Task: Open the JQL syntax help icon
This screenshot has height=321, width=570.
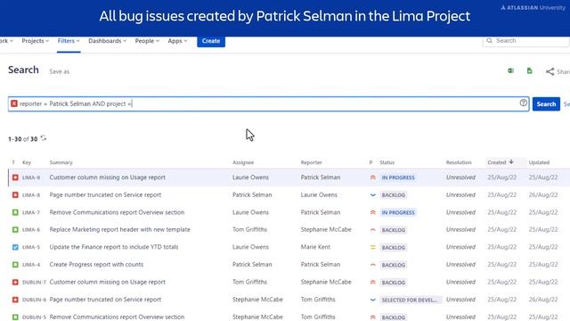Action: pos(523,103)
